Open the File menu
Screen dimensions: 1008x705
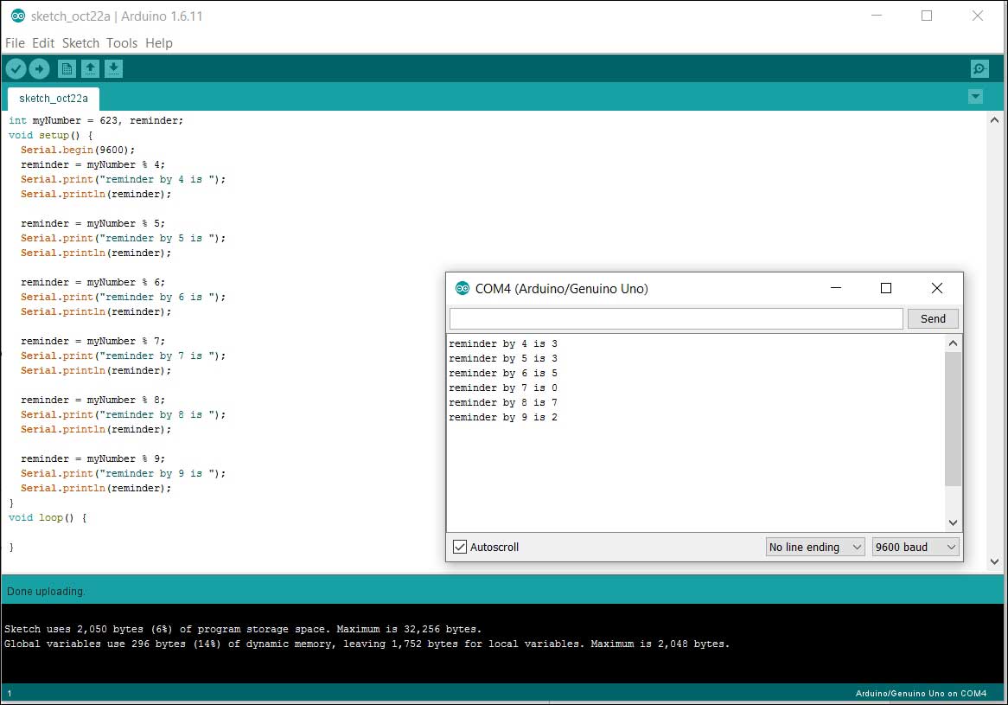[15, 43]
